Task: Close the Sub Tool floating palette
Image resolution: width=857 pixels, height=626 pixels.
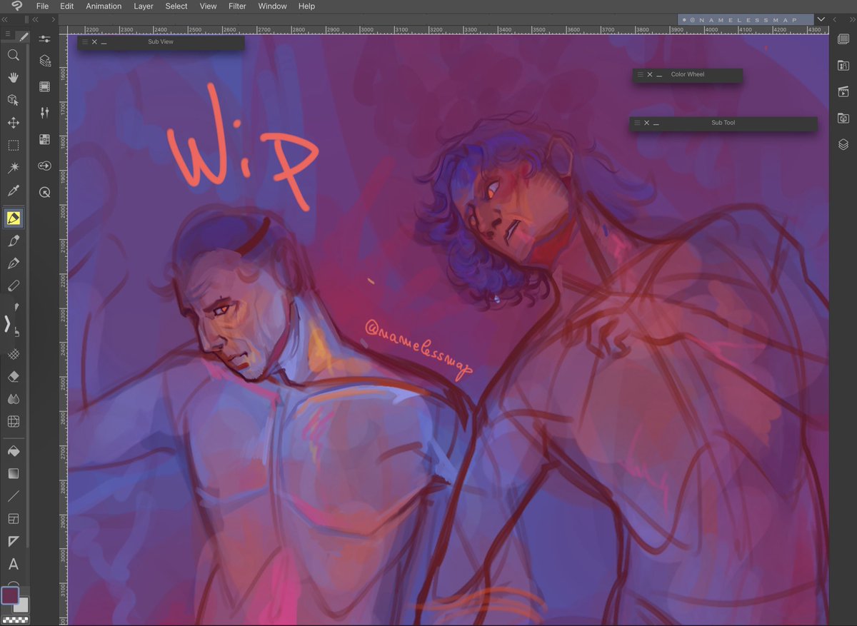Action: (x=646, y=123)
